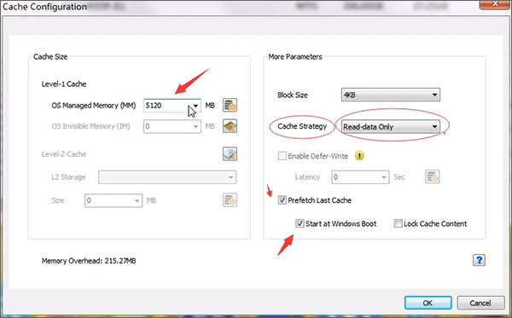Open the L2 Storage dropdown
Image resolution: width=512 pixels, height=318 pixels.
coord(167,177)
